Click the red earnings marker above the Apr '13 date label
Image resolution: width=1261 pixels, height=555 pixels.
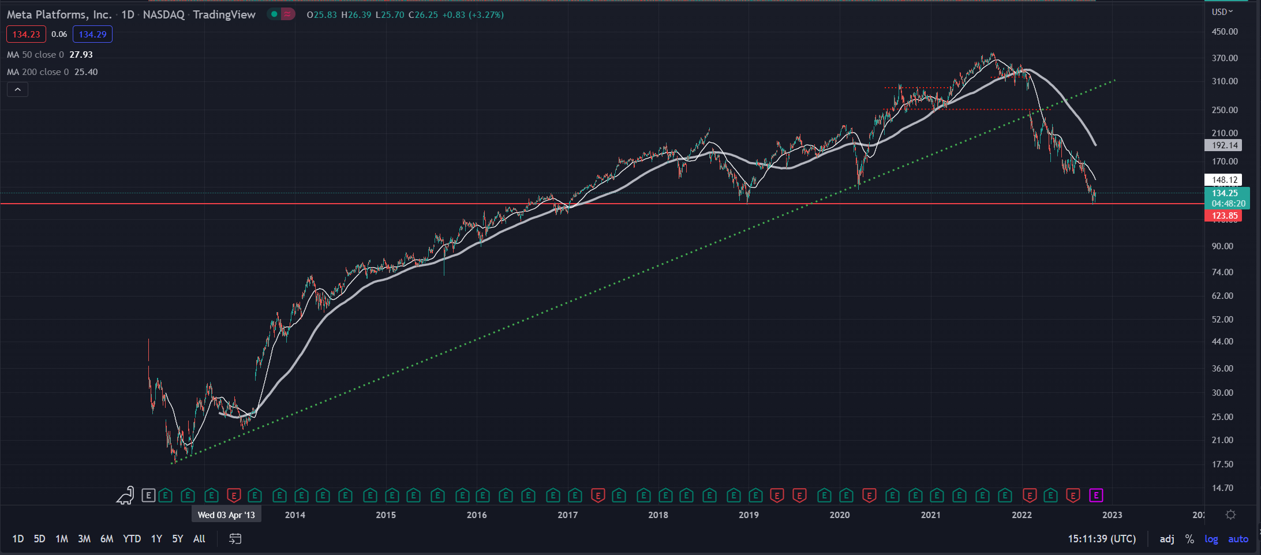pyautogui.click(x=234, y=495)
